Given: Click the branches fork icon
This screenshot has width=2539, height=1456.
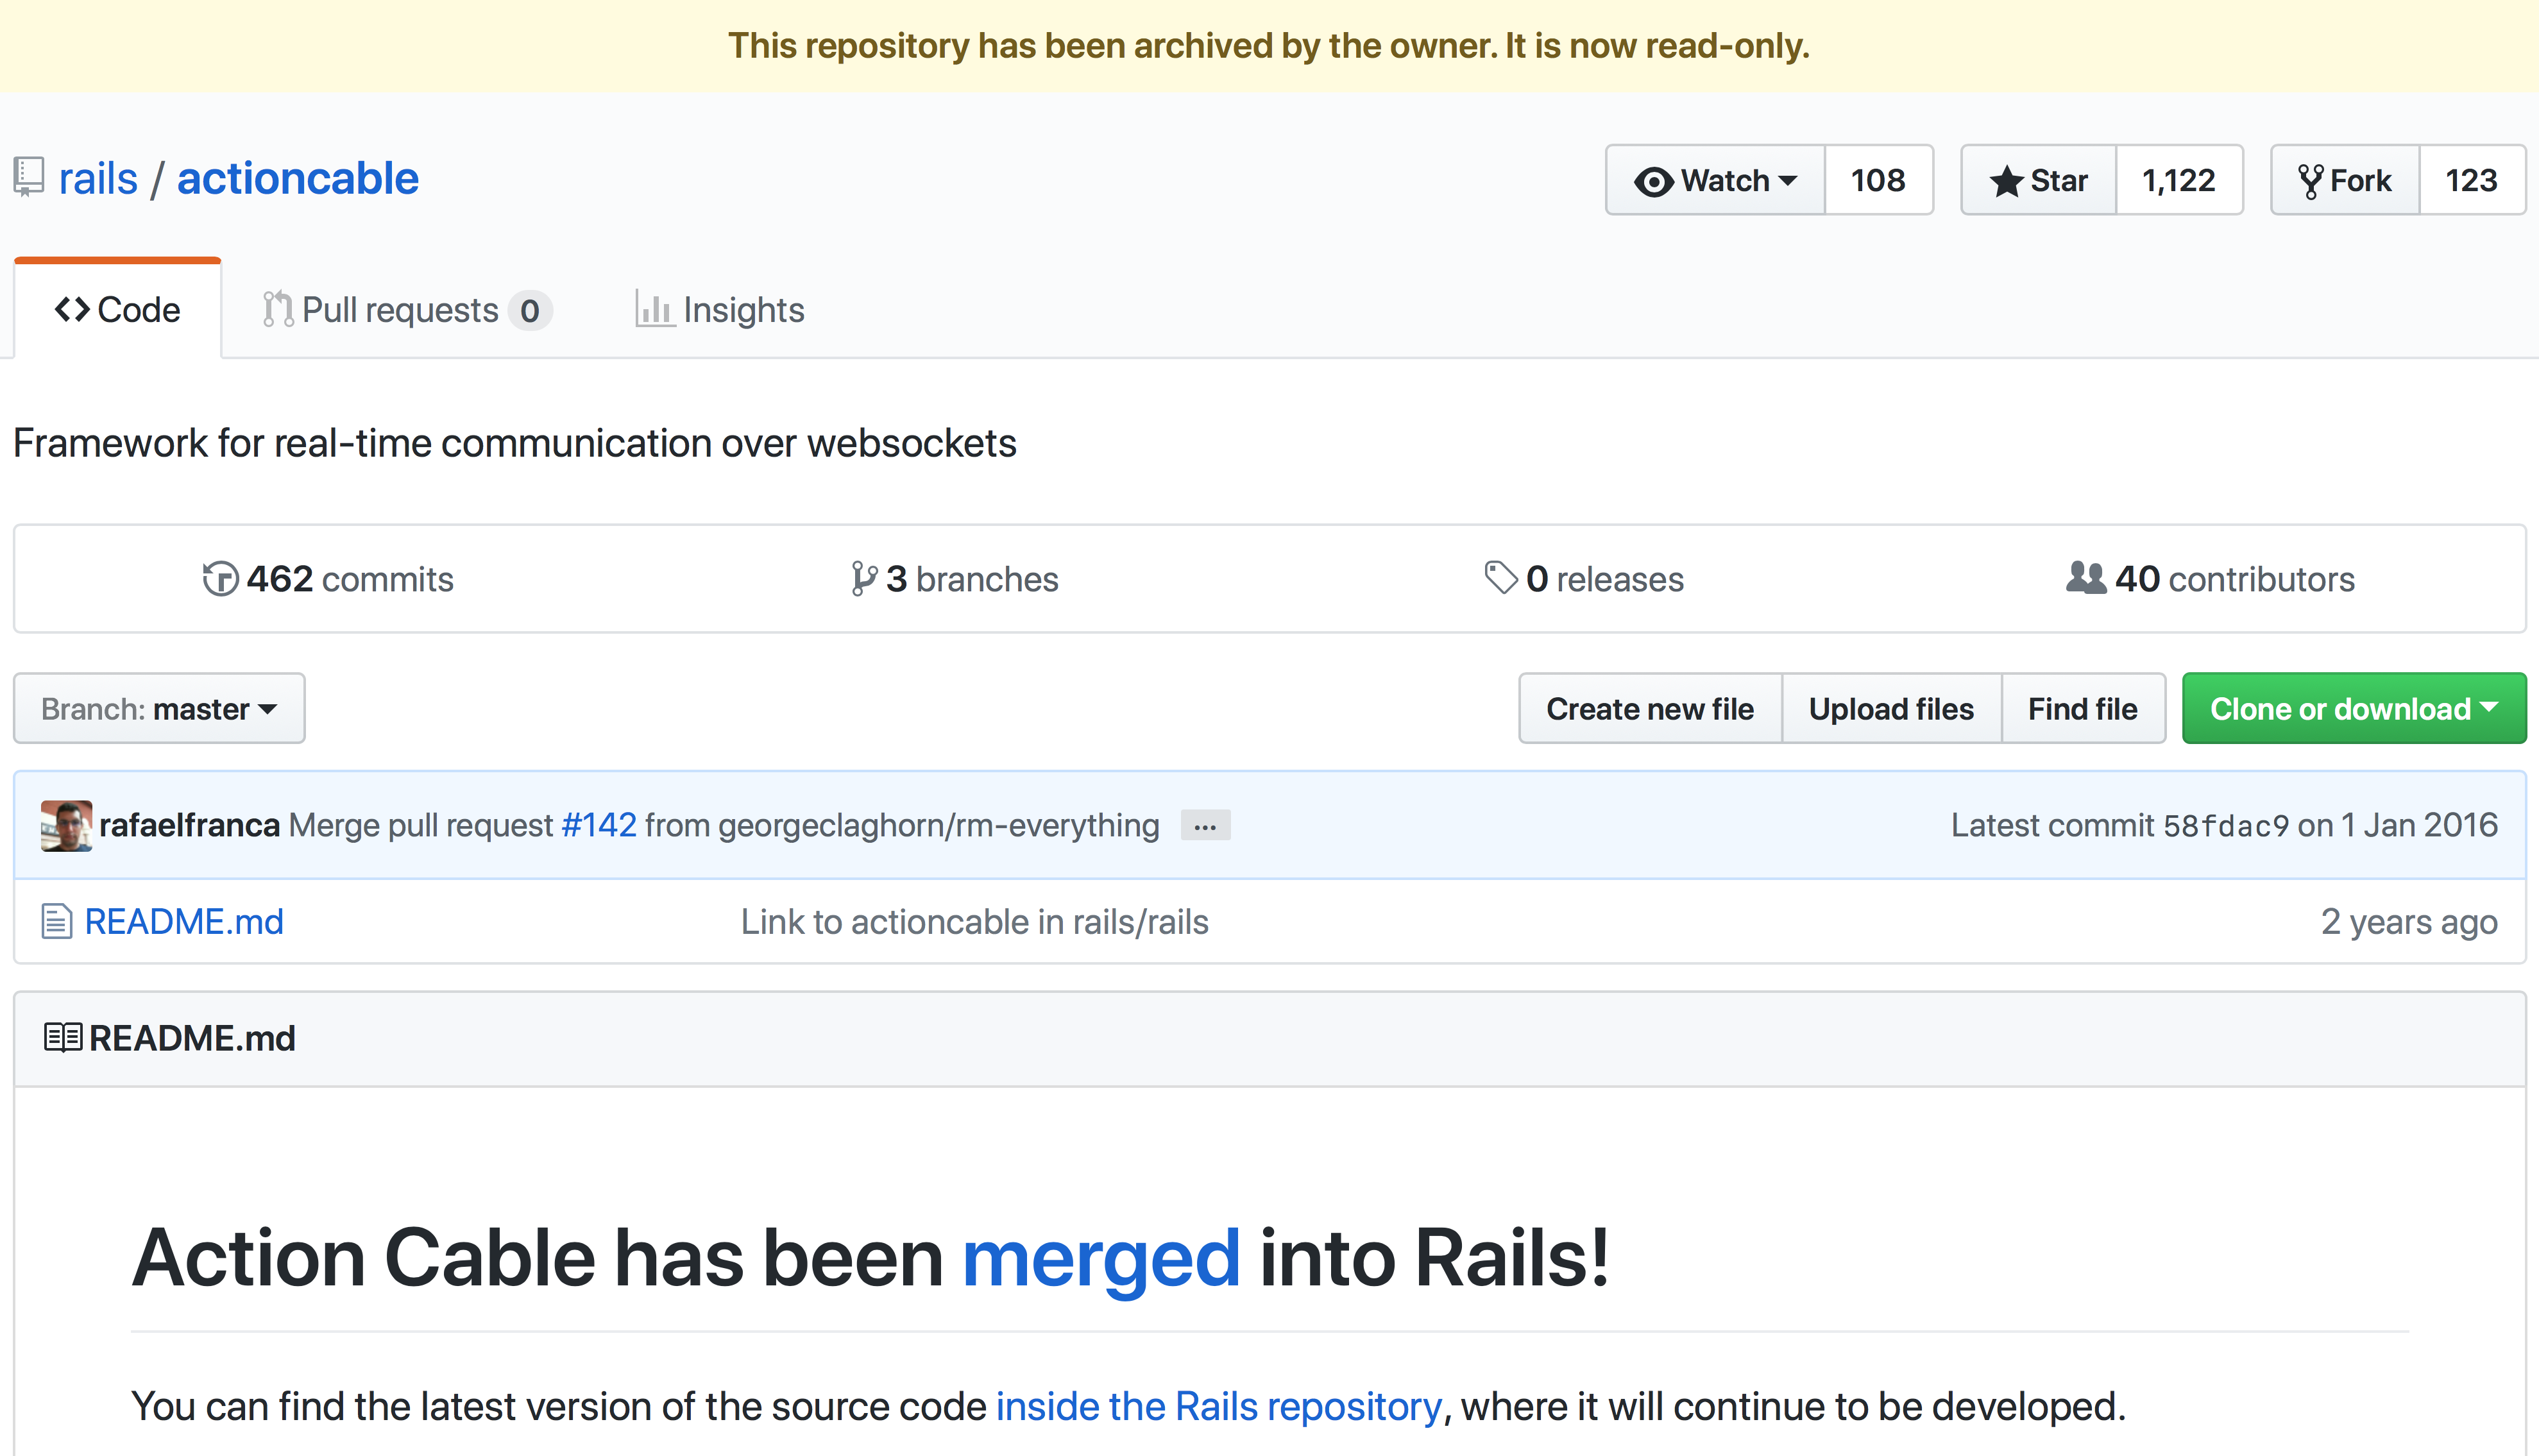Looking at the screenshot, I should pyautogui.click(x=863, y=579).
